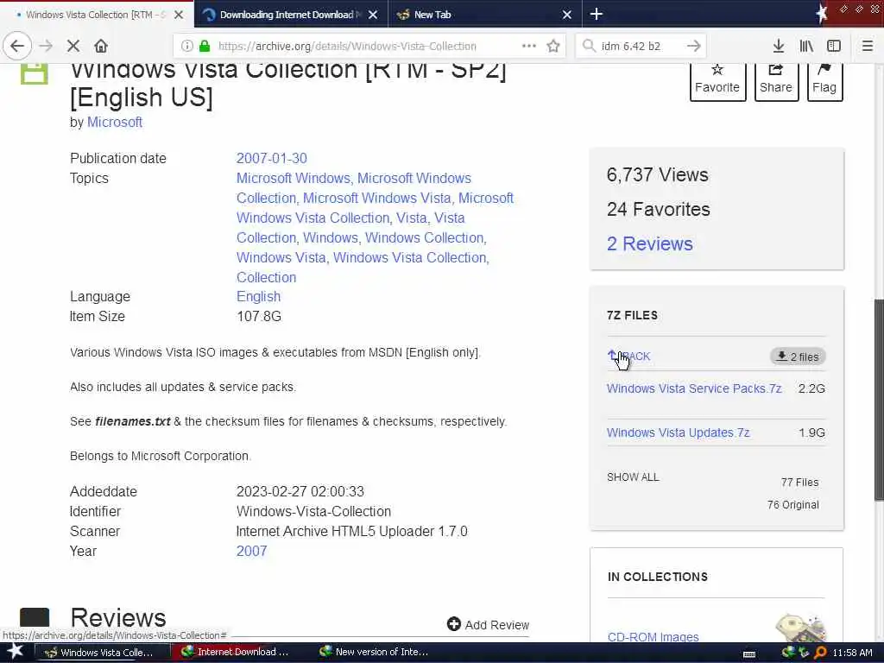Download Windows Vista Service Packs.7z
The image size is (884, 663).
coord(694,389)
